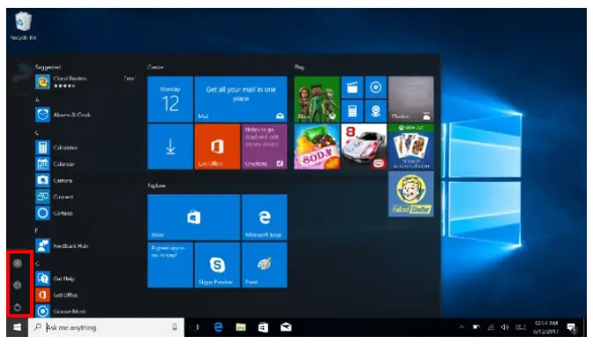Open the Action Center notifications icon
Image resolution: width=593 pixels, height=344 pixels.
[572, 328]
